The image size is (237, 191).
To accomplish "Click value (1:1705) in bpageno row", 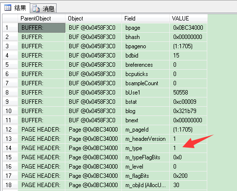I will tap(188, 46).
